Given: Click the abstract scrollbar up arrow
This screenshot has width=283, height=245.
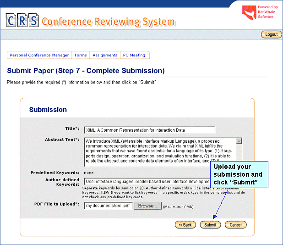Looking at the screenshot, I should click(239, 141).
